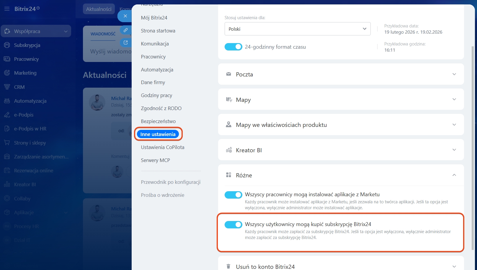Open Ustawienia CoPilota settings page
The width and height of the screenshot is (477, 270).
(x=163, y=147)
